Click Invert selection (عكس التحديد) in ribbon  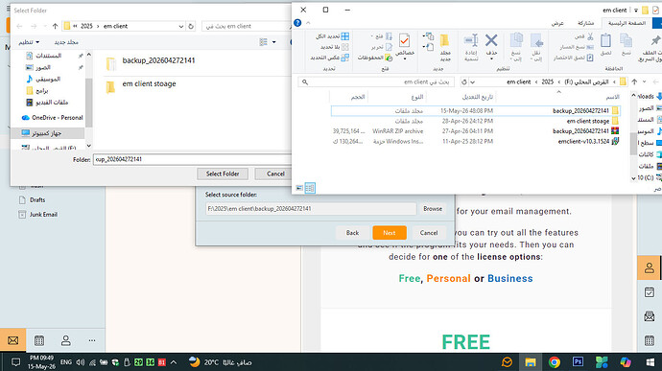pos(329,58)
